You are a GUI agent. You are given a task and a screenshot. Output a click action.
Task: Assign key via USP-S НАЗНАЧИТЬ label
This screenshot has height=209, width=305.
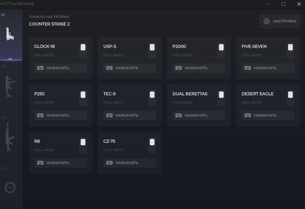coord(127,68)
